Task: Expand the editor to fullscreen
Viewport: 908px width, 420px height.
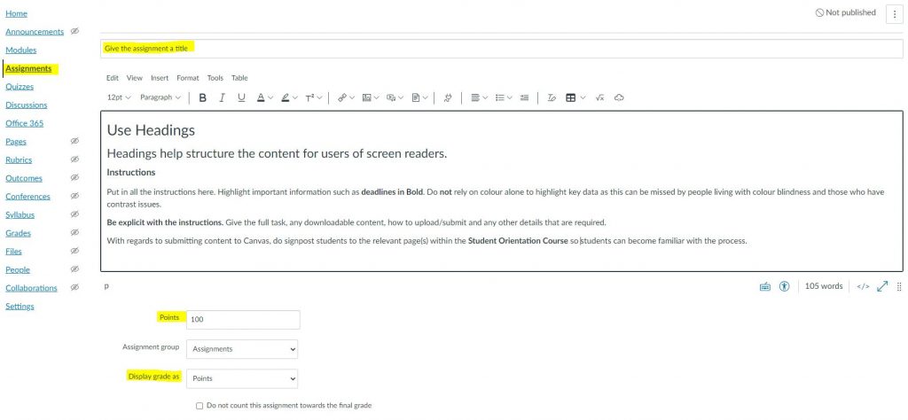Action: (x=882, y=286)
